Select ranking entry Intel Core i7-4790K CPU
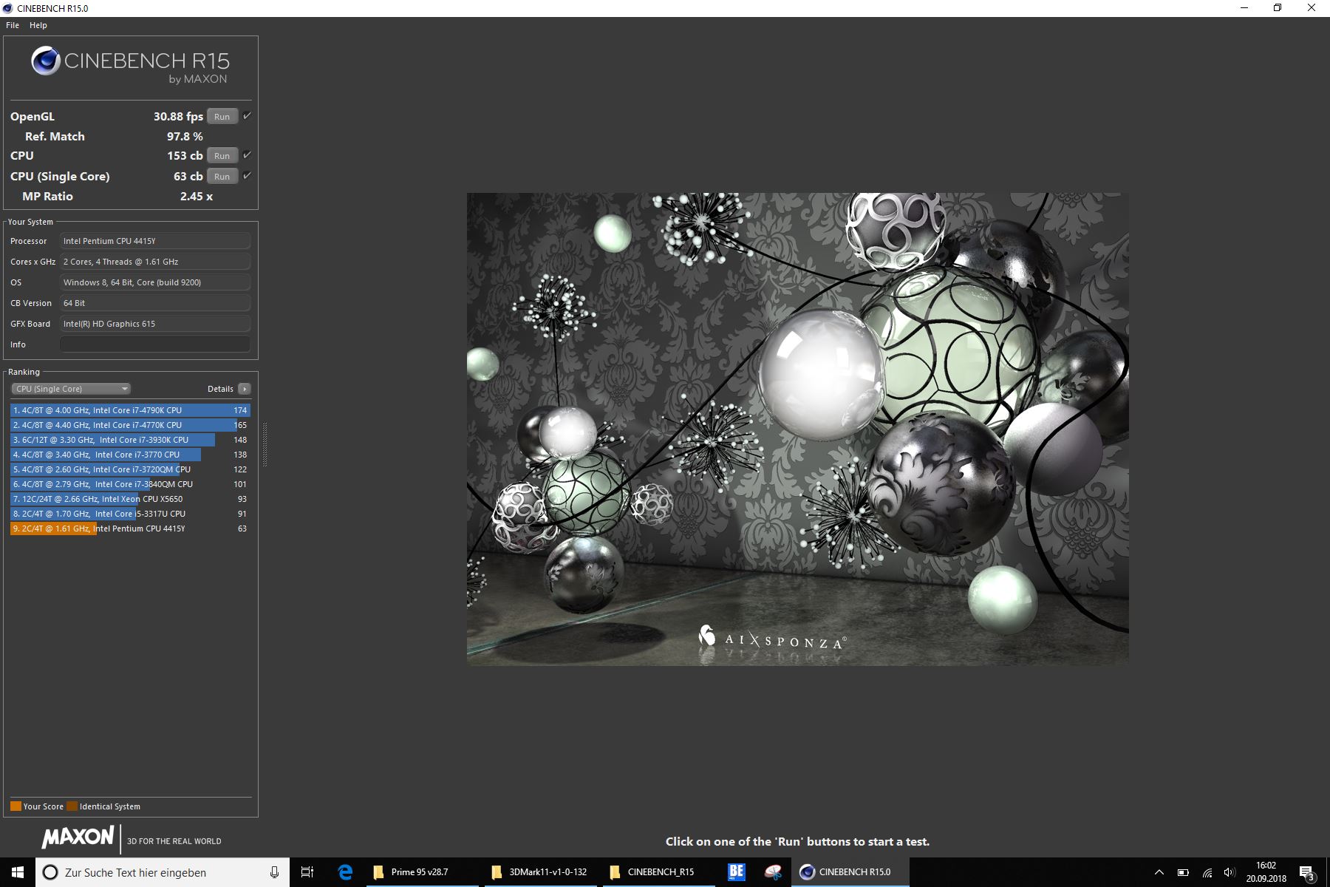The height and width of the screenshot is (887, 1330). click(x=131, y=410)
